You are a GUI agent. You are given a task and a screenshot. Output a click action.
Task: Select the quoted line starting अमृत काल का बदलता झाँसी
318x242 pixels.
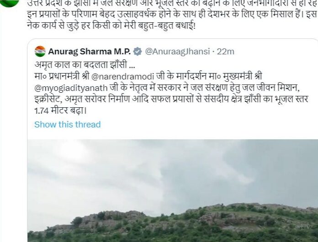(x=85, y=65)
